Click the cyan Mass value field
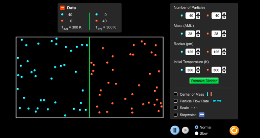260x138 pixels. tap(190, 34)
